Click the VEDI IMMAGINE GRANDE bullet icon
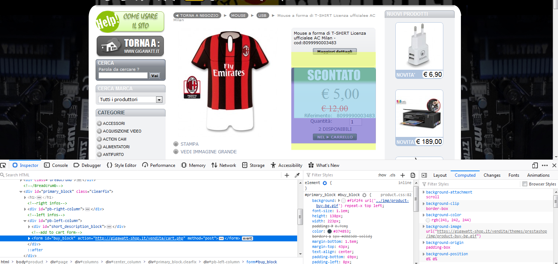Image resolution: width=558 pixels, height=264 pixels. coord(176,152)
